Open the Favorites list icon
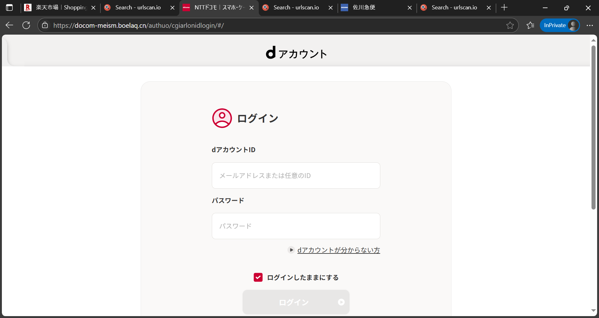599x318 pixels. tap(530, 25)
